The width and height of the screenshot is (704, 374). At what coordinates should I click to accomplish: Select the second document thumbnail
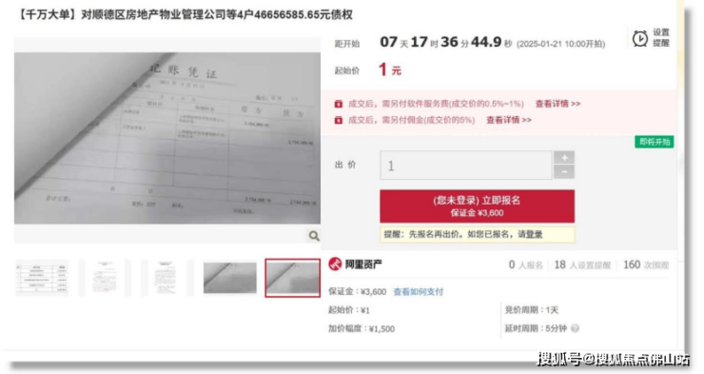point(105,278)
